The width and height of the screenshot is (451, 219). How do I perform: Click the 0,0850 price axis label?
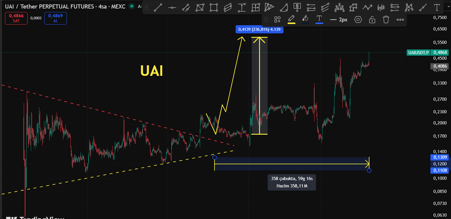pos(440,192)
